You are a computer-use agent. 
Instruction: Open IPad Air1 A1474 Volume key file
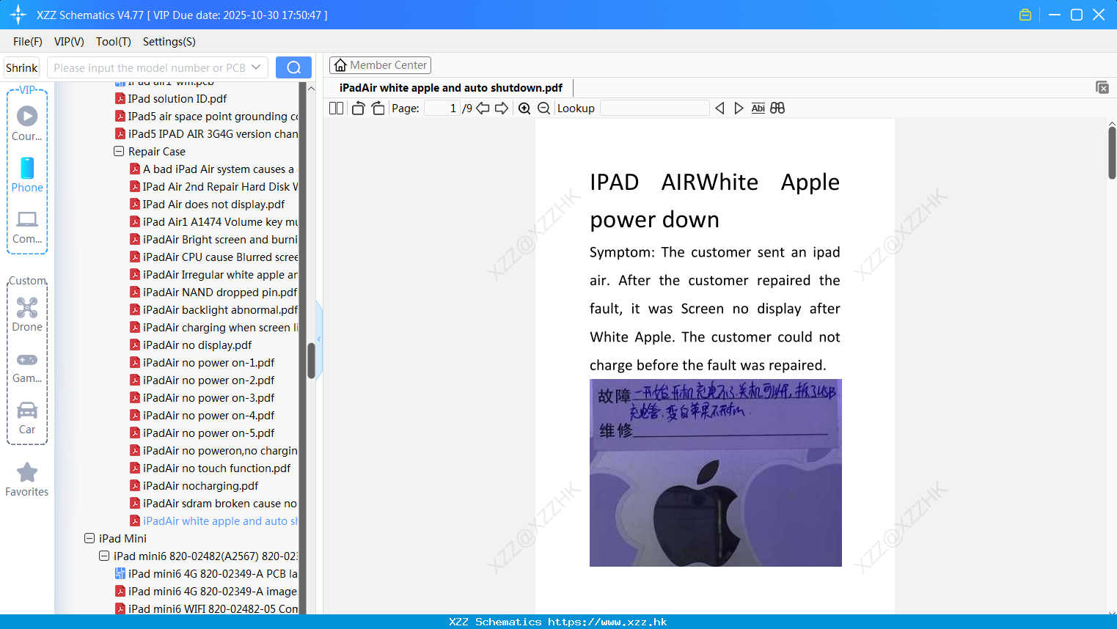coord(214,222)
